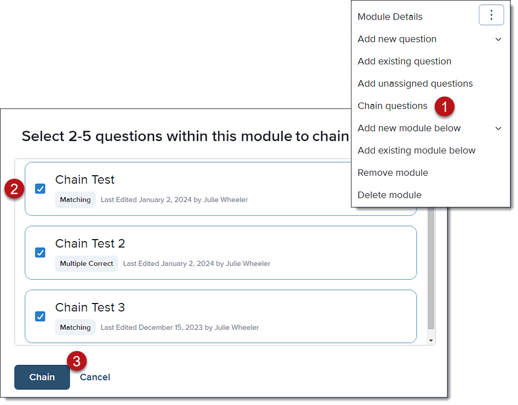This screenshot has width=518, height=405.
Task: Click the numbered callout badge labeled 2
Action: point(14,189)
